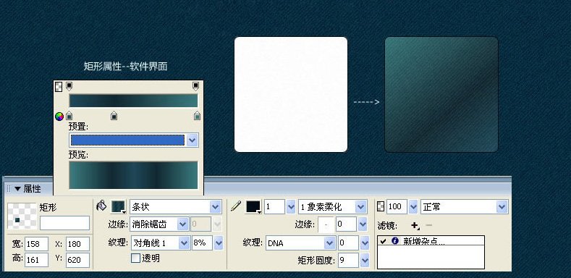The width and height of the screenshot is (571, 278).
Task: Click the Y field showing 620
Action: [78, 260]
